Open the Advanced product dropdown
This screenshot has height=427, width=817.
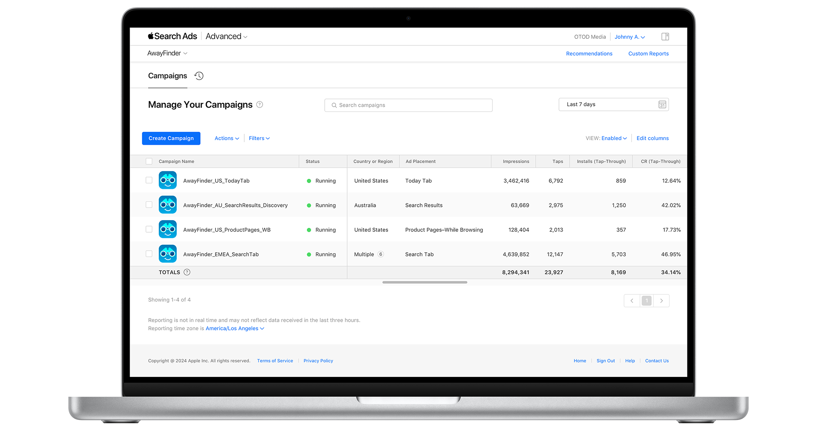[226, 37]
